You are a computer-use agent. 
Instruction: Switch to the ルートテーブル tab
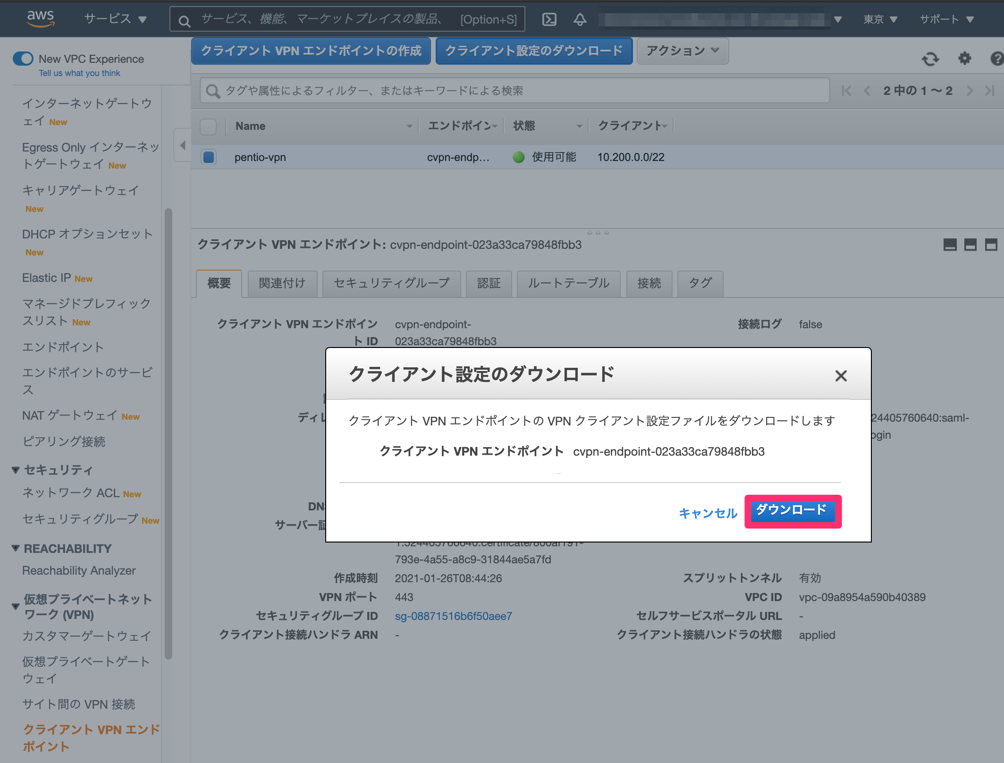pyautogui.click(x=569, y=283)
